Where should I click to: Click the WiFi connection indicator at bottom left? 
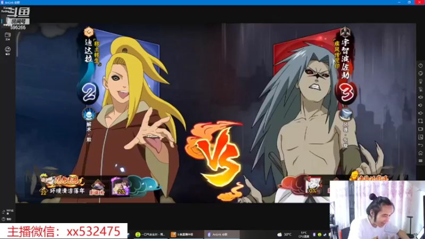[x=7, y=211]
